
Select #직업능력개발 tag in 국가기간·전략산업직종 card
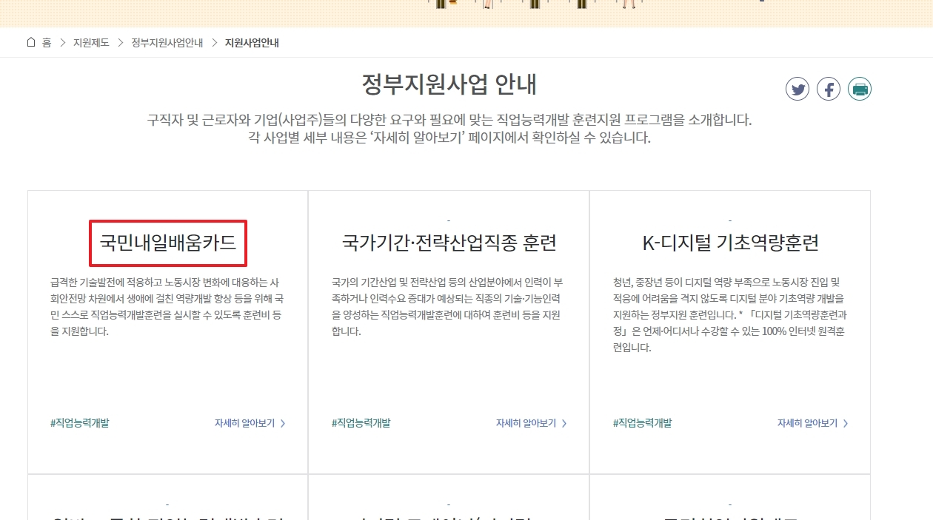[361, 423]
